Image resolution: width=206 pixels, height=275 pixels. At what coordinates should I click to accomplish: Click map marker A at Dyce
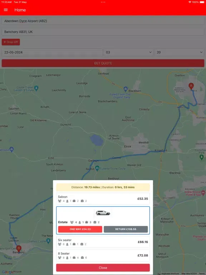click(x=191, y=86)
